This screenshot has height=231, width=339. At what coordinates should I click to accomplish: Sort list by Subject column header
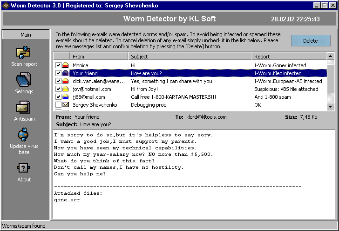coord(190,57)
